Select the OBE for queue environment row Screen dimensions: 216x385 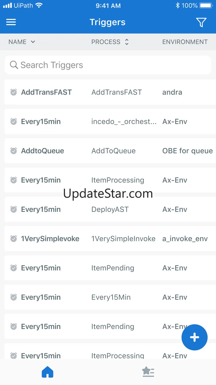(110, 151)
